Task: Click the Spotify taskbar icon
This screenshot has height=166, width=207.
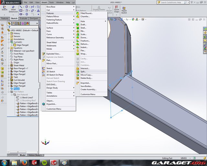Action: point(44,162)
